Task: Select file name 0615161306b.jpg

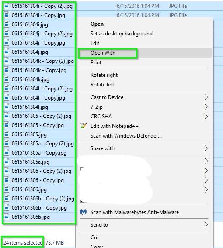Action: click(x=31, y=217)
